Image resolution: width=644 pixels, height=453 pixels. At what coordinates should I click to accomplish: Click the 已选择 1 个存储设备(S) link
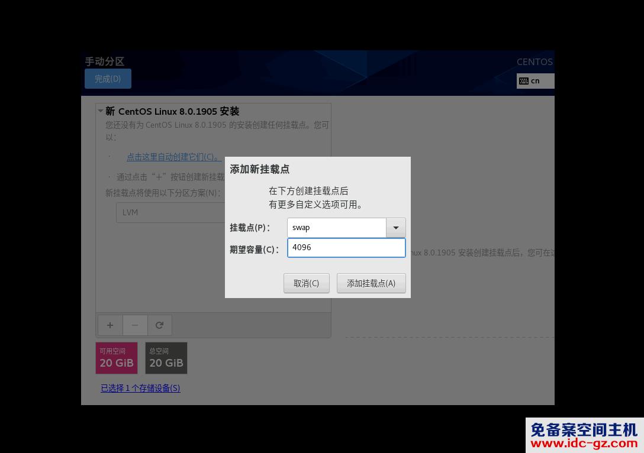(140, 388)
